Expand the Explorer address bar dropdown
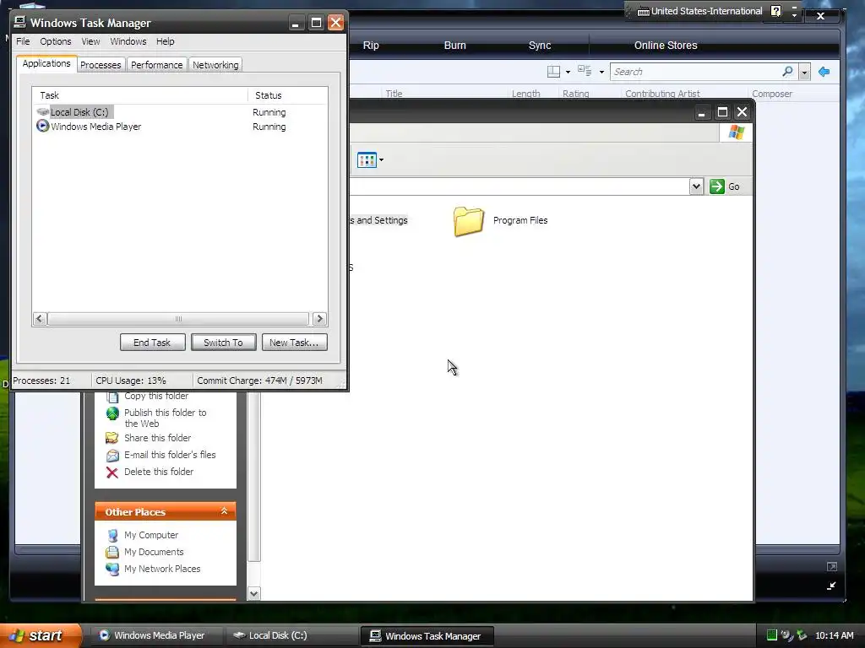This screenshot has width=865, height=648. pos(696,186)
